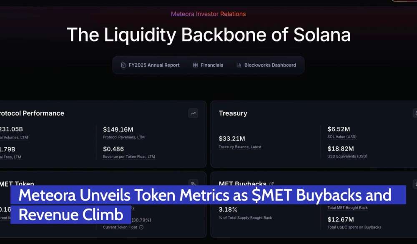Click the $0.486 Revenue per Token Float value

pos(113,149)
